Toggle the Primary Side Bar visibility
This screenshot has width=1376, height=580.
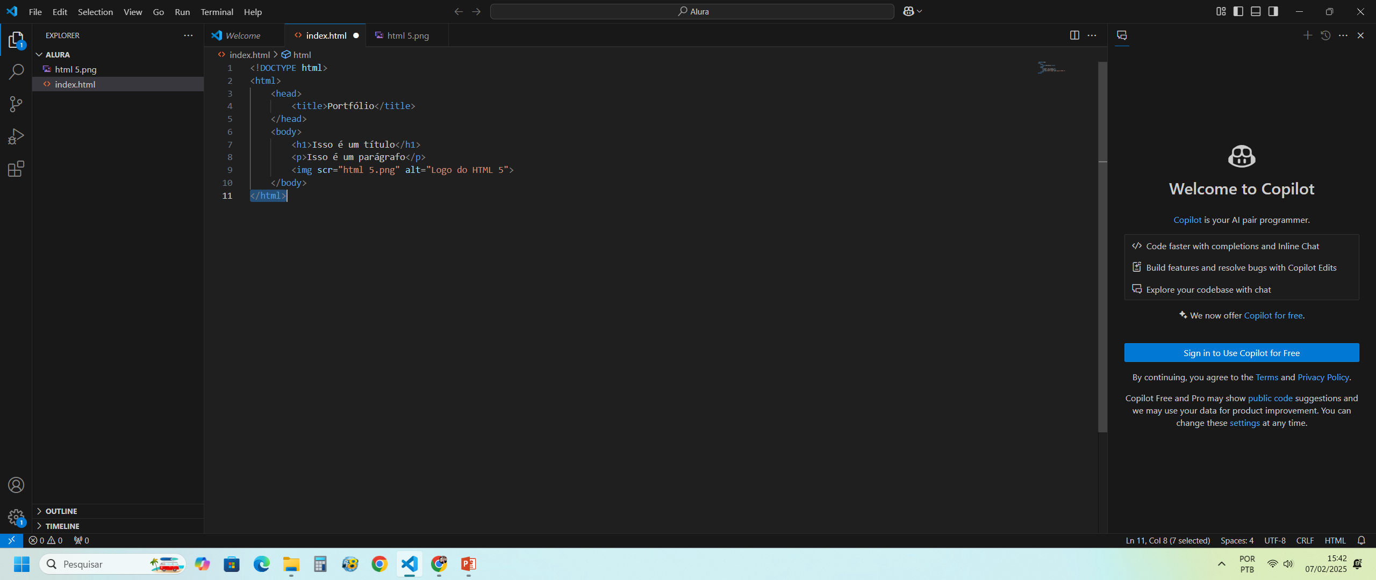(x=1238, y=11)
